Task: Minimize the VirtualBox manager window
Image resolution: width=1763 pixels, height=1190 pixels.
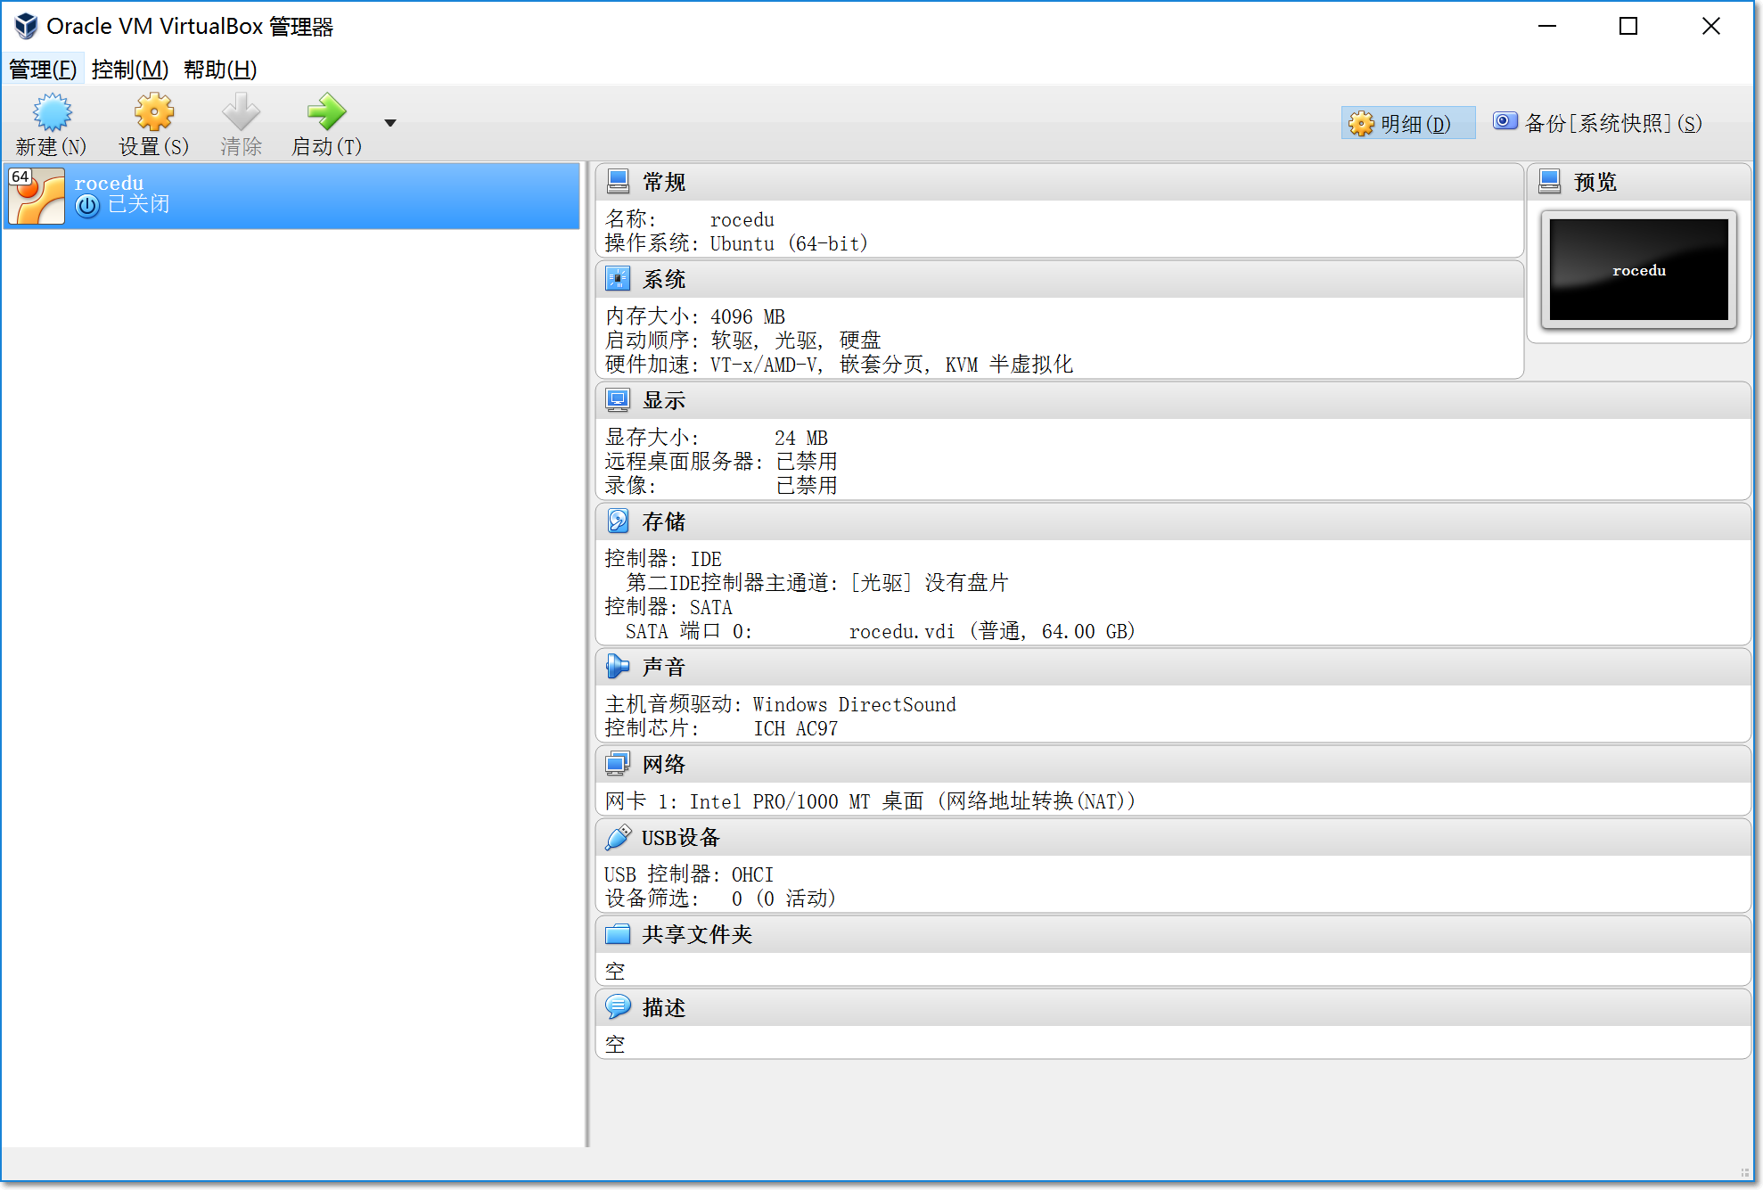Action: [x=1547, y=26]
